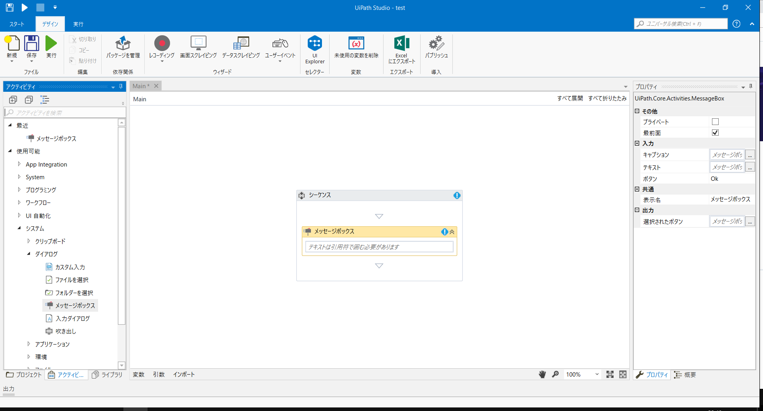Click すべて展開 link

(570, 98)
